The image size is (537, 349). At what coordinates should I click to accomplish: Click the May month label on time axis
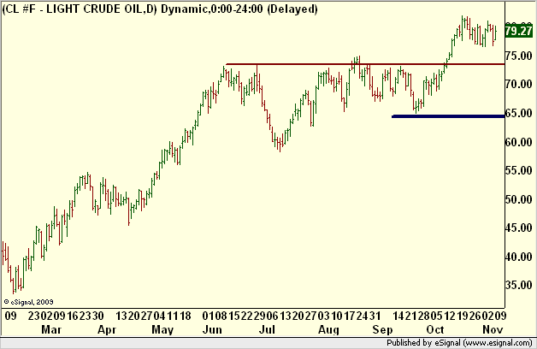coord(162,330)
